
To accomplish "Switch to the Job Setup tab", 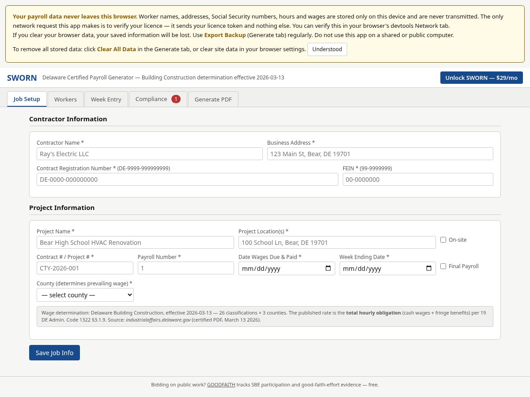I will tap(27, 99).
